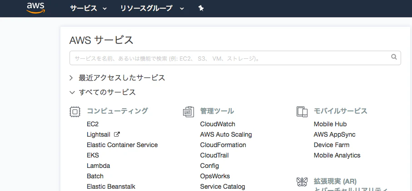Open Device Farm service
The image size is (412, 191).
(332, 145)
